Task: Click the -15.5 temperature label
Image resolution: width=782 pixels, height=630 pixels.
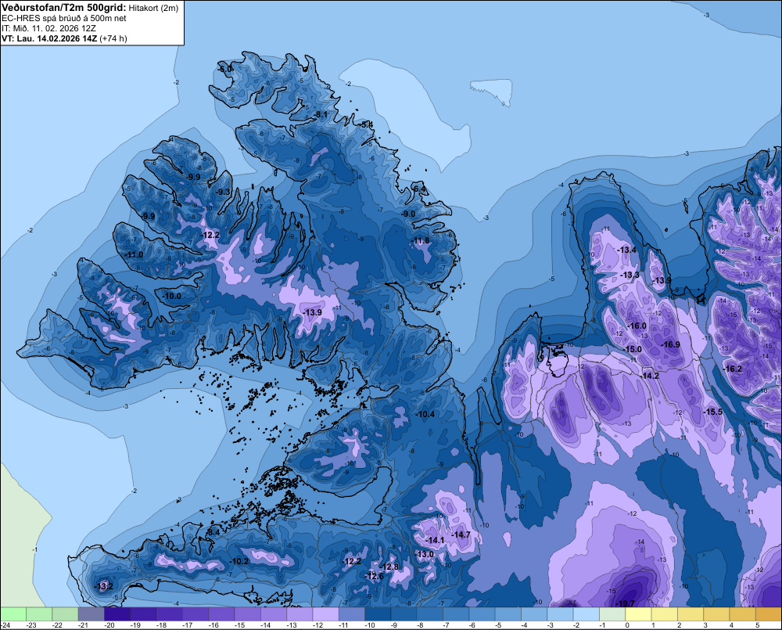Action: click(x=713, y=412)
